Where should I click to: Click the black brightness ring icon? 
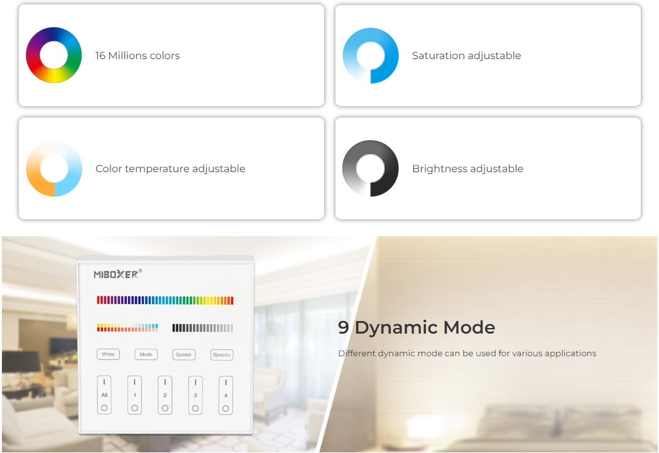[370, 168]
